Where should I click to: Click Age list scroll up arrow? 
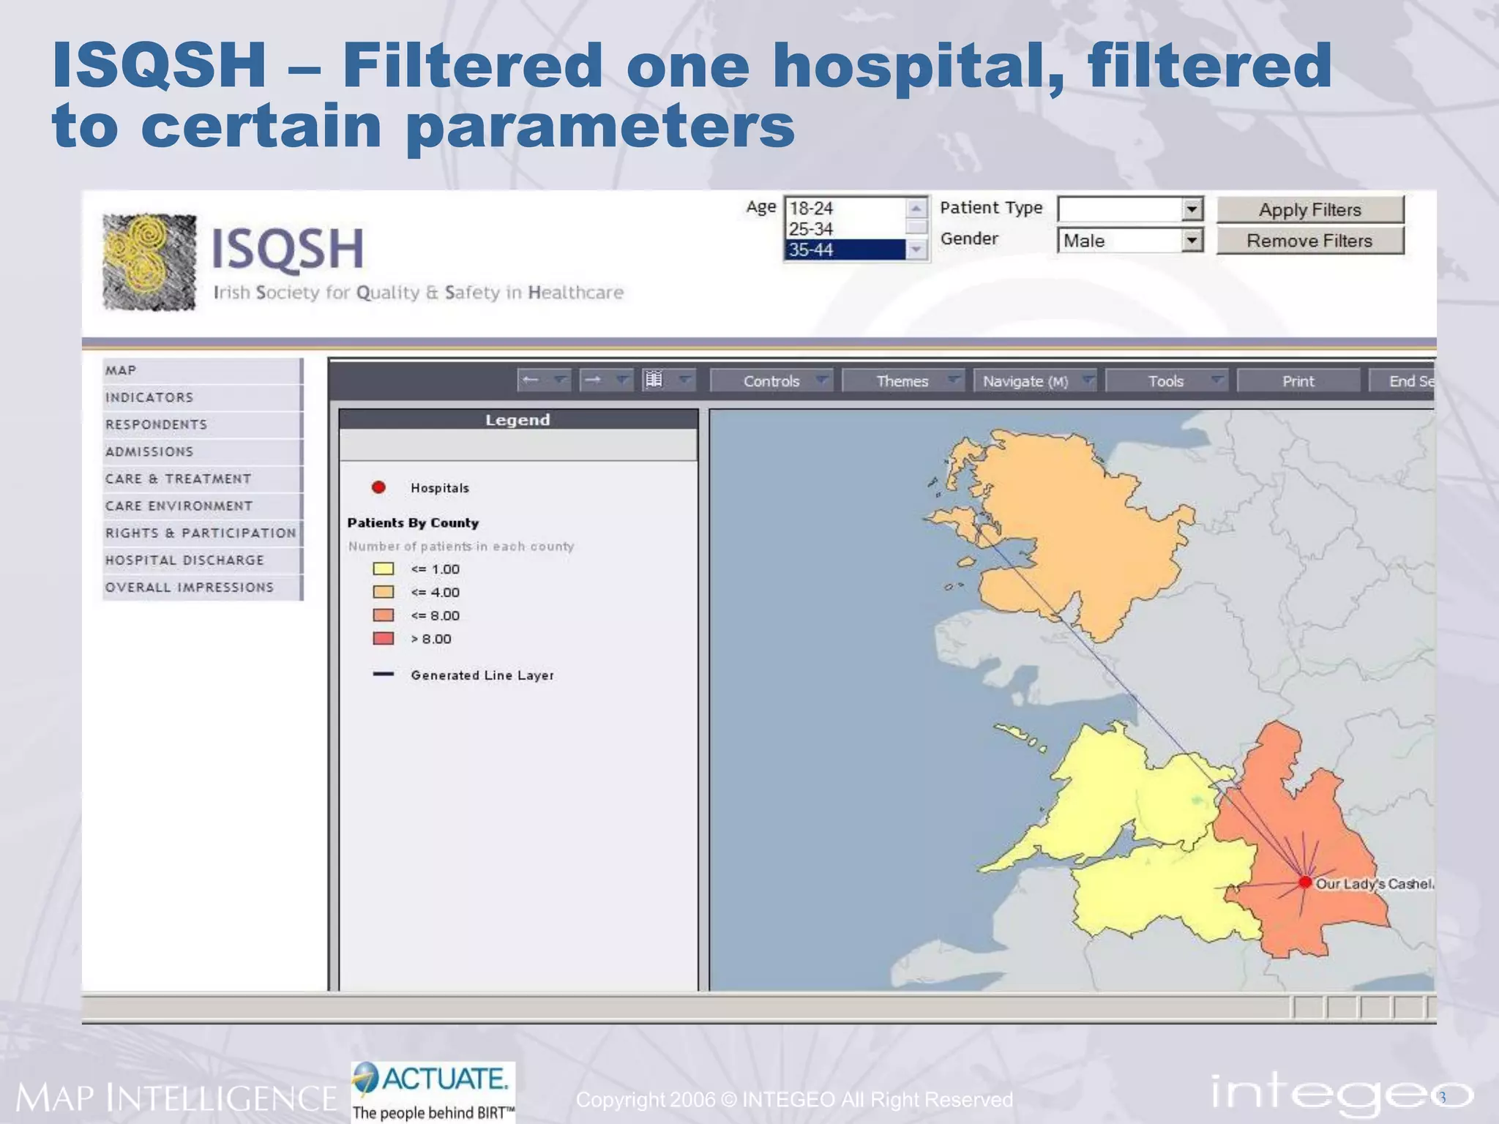(916, 208)
